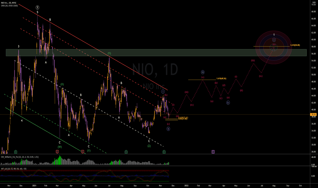
Task: Click the NIO Inc., 1D, NYSE title
Action: click(9, 3)
